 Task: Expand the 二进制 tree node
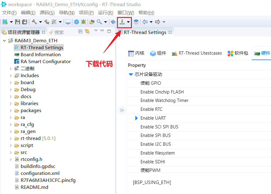click(11, 69)
